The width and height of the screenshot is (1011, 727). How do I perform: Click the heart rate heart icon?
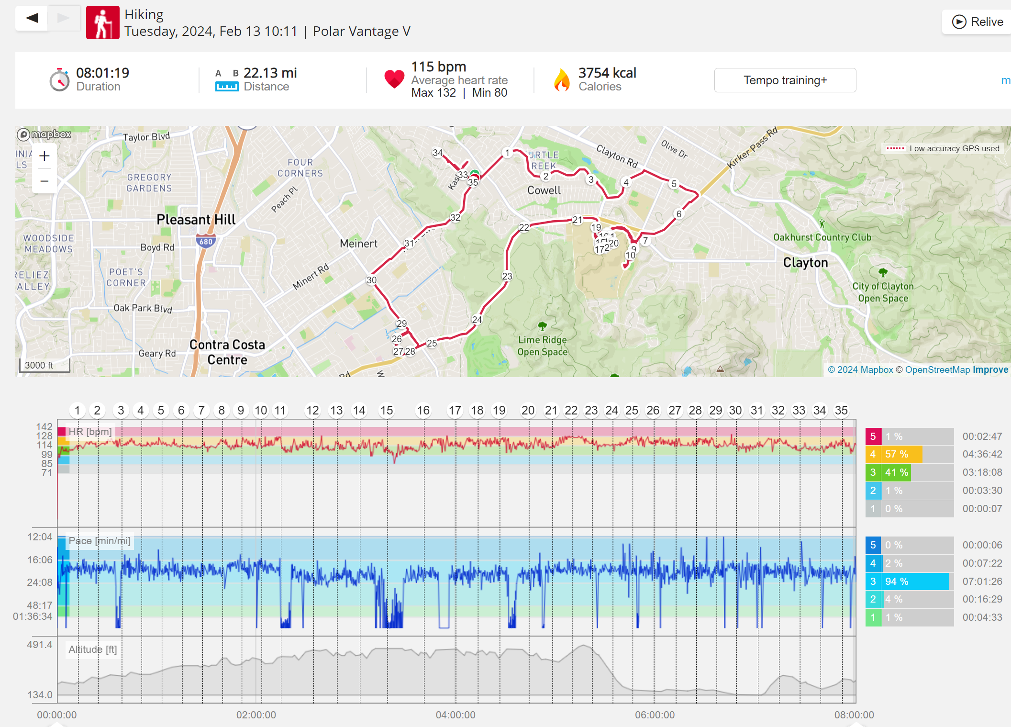click(x=394, y=79)
